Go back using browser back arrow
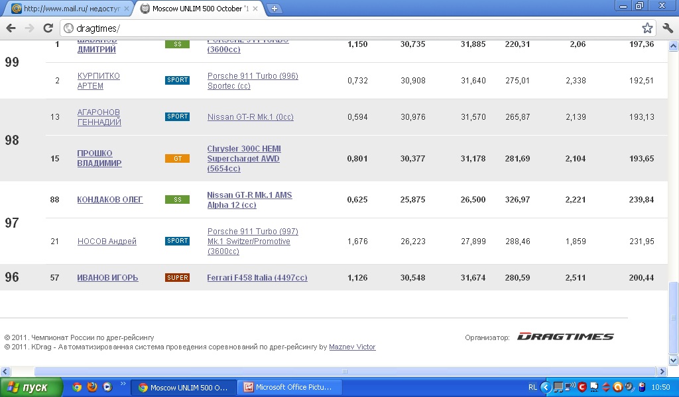 tap(11, 28)
